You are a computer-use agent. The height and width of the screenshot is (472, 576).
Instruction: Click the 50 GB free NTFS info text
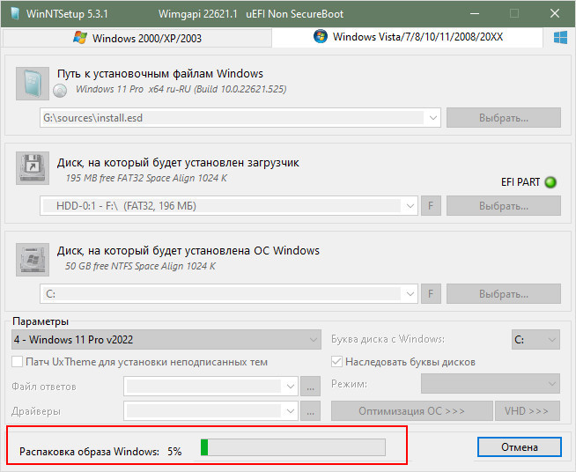140,266
